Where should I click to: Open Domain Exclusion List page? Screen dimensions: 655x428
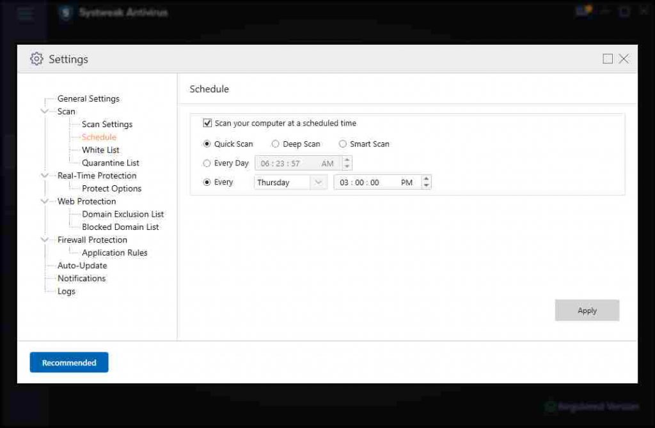(x=123, y=215)
